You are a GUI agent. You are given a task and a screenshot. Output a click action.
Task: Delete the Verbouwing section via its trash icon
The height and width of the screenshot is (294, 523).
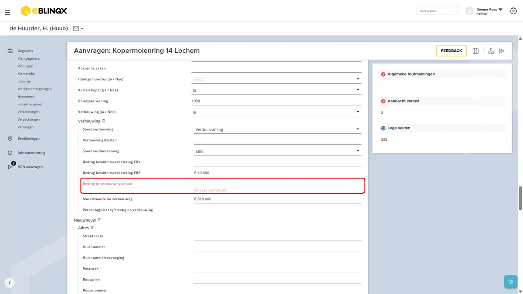(104, 121)
